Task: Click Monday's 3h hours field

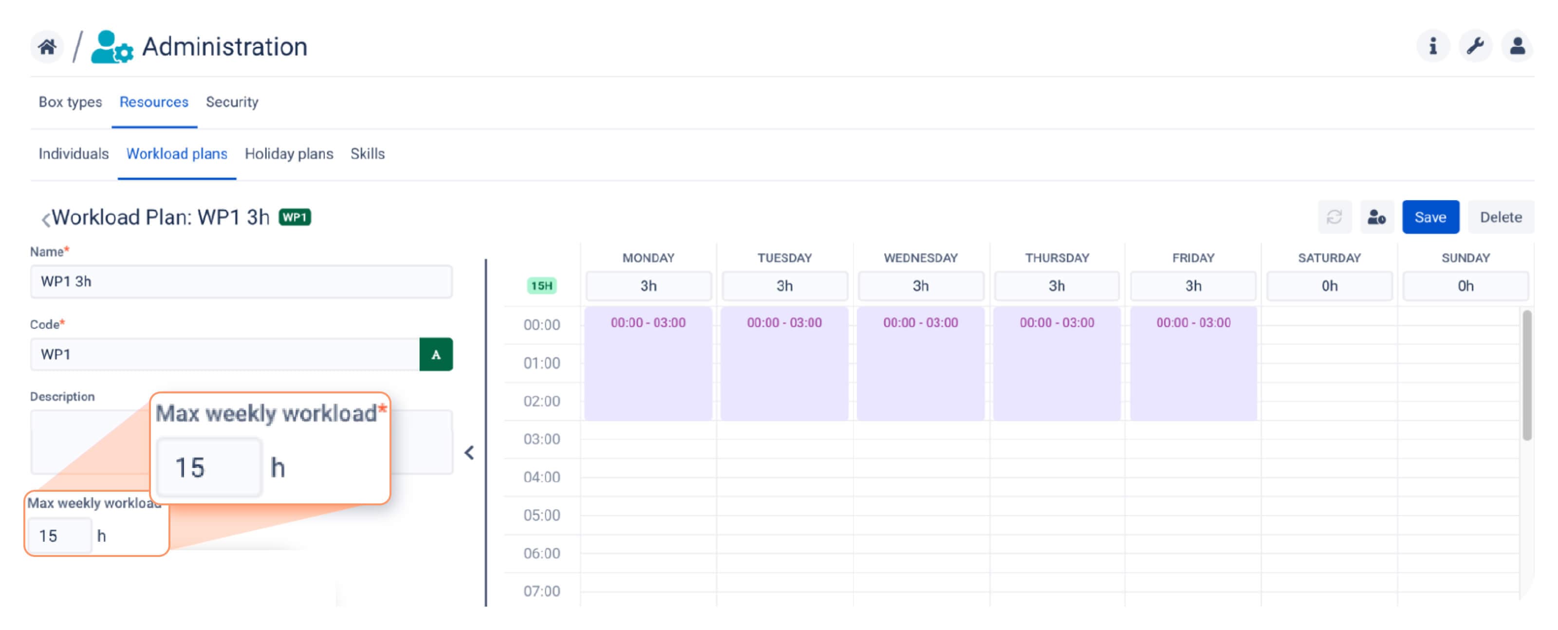Action: coord(649,286)
